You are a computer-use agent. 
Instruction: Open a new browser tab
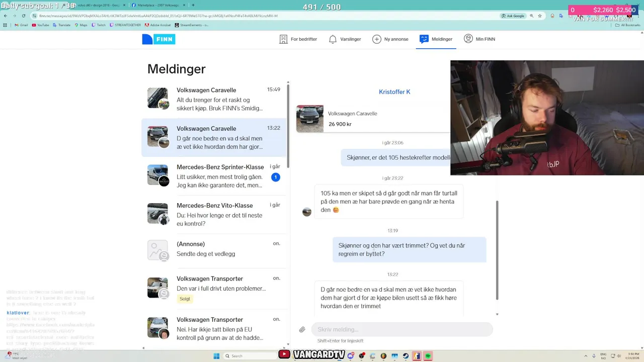pos(193,5)
